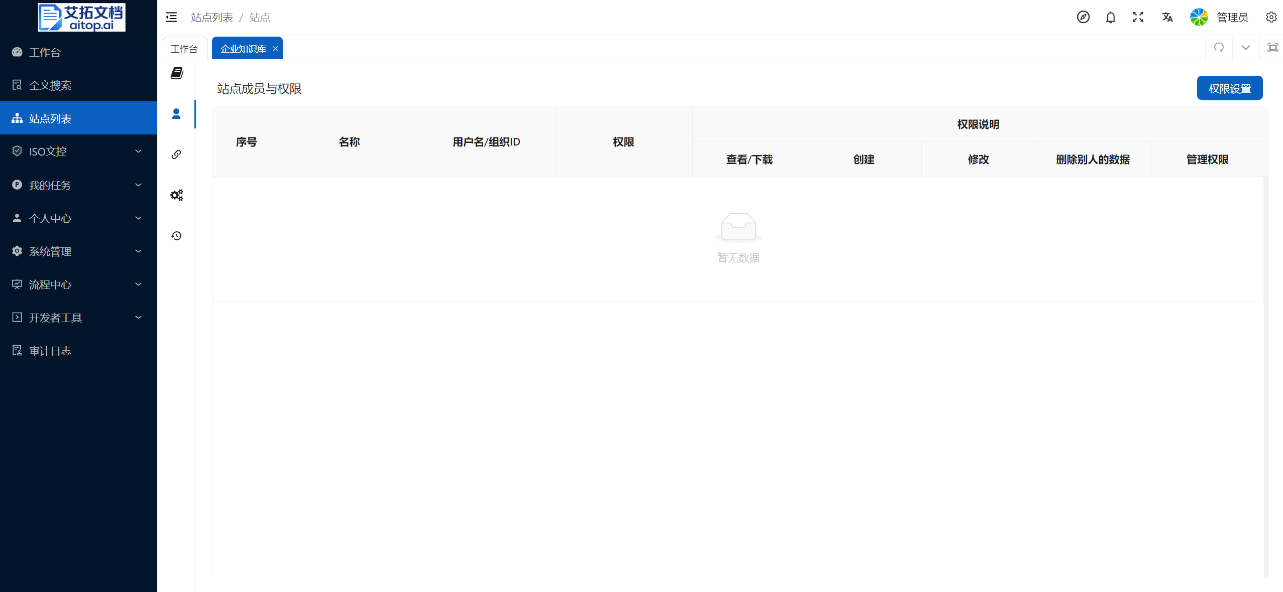Click the 权限设置 button
Screen dimensions: 1283x592
1229,88
